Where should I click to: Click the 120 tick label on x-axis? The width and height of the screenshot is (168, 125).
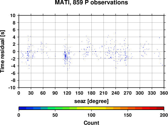click(x=67, y=93)
